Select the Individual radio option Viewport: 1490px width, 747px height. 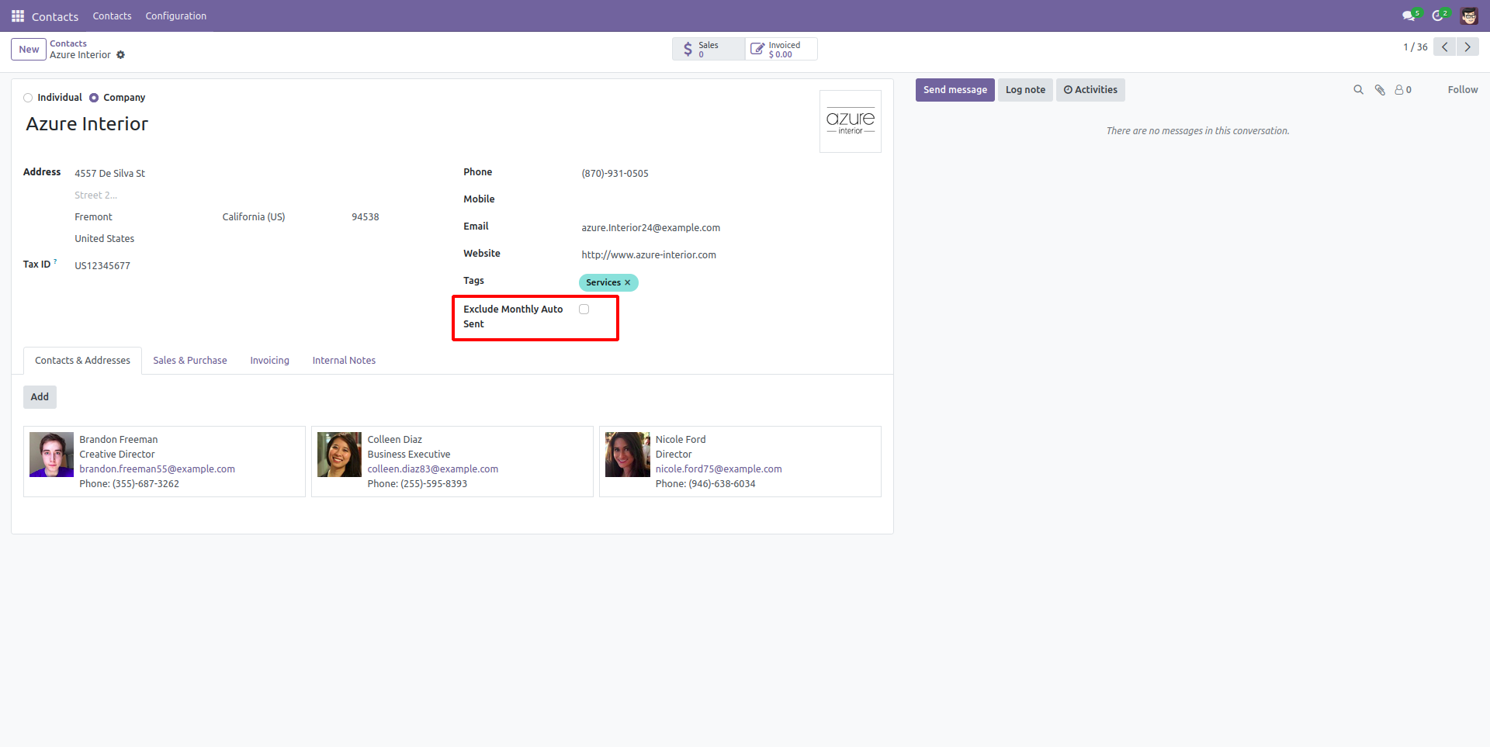coord(28,98)
